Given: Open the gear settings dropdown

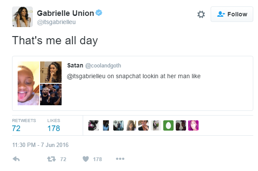Looking at the screenshot, I should click(x=201, y=14).
